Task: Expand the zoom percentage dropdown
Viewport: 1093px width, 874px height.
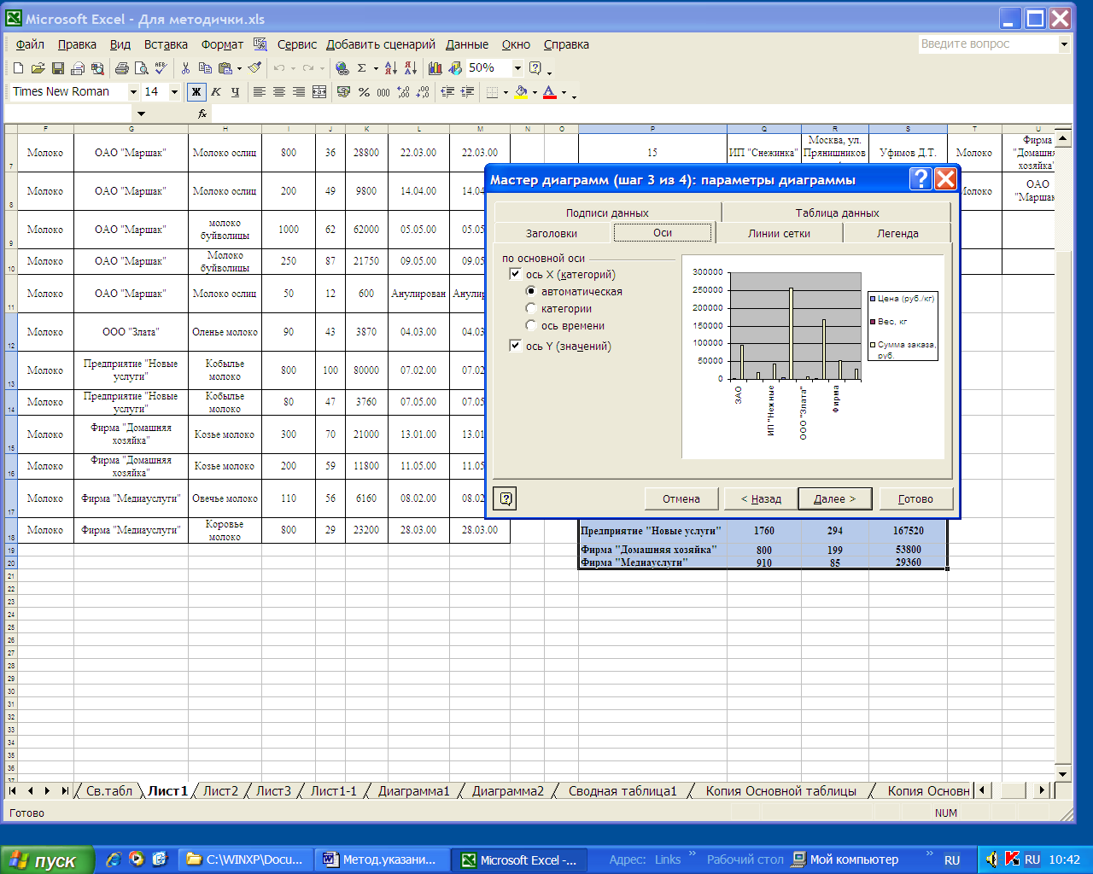Action: [517, 68]
